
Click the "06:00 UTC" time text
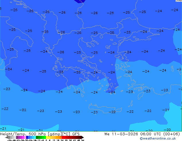tap(150, 134)
